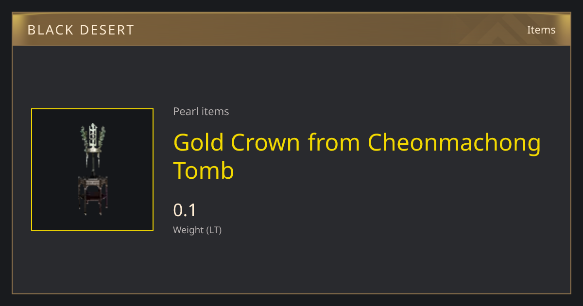Click the 0.1 weight value
This screenshot has height=306, width=583.
click(x=185, y=210)
